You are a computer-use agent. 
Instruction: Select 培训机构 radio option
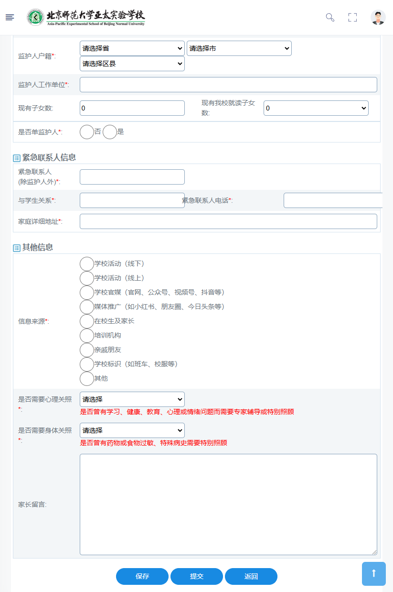point(87,336)
